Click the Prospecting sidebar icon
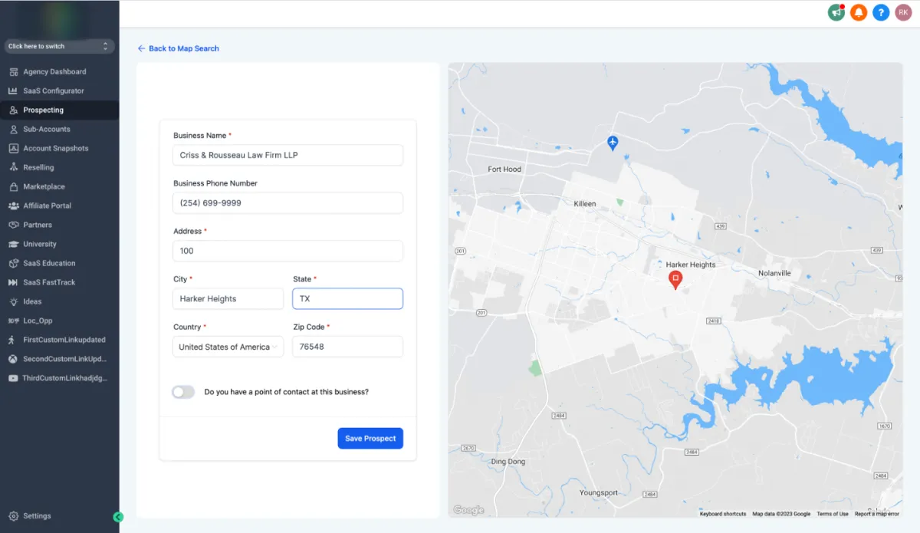 [x=14, y=110]
